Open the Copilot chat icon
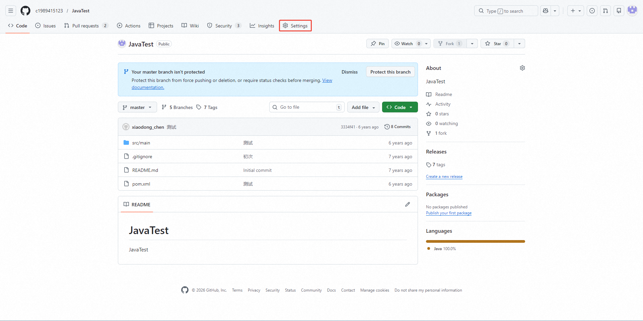This screenshot has height=321, width=643. (546, 11)
